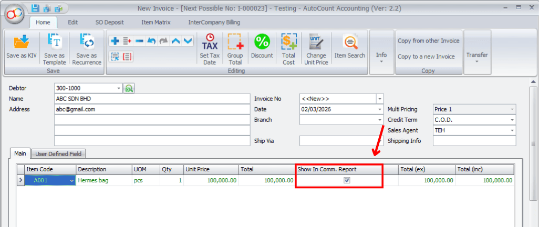Expand the Sales Agent TEH dropdown
Image resolution: width=539 pixels, height=227 pixels.
(x=512, y=131)
